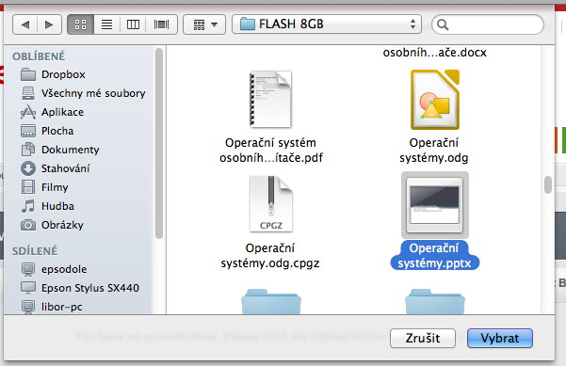566x366 pixels.
Task: Select the Operační systémy.pptx thumbnail
Action: 434,205
